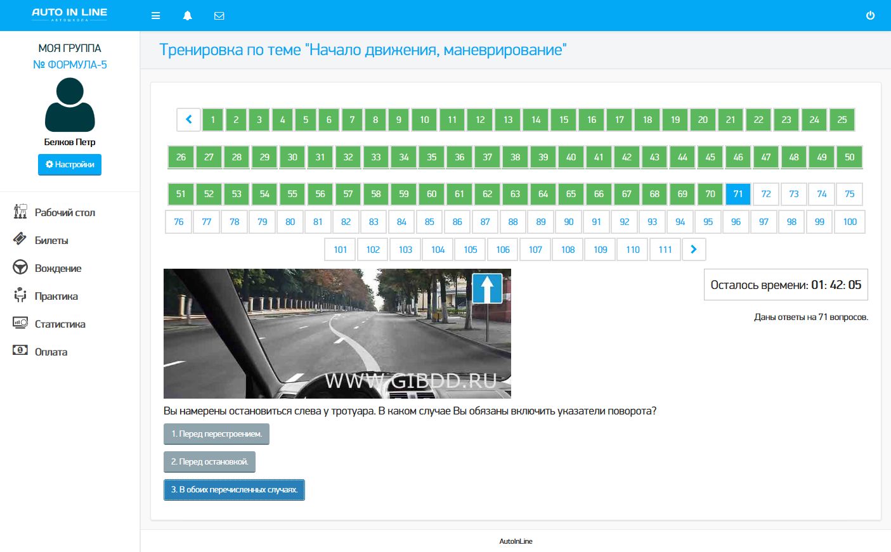Click the user avatar picture
The width and height of the screenshot is (891, 552).
tap(70, 105)
